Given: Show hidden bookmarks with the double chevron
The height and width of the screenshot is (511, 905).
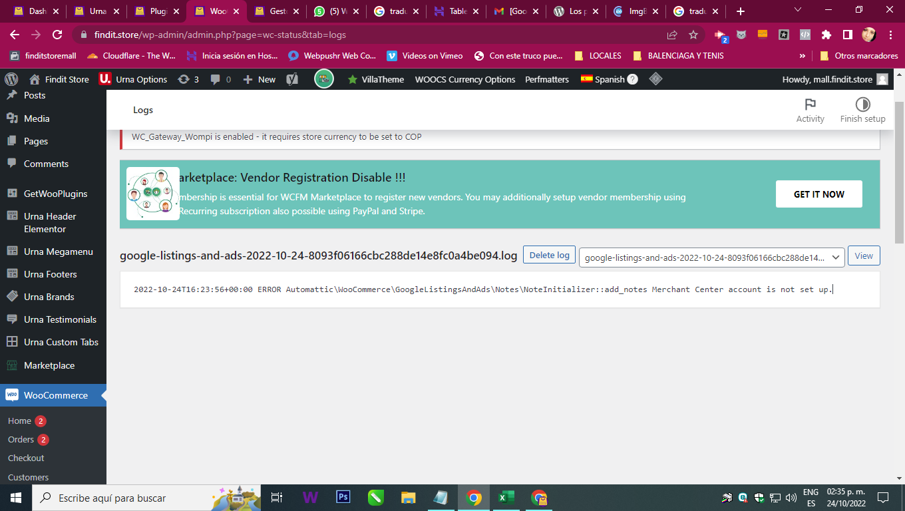Looking at the screenshot, I should coord(802,56).
